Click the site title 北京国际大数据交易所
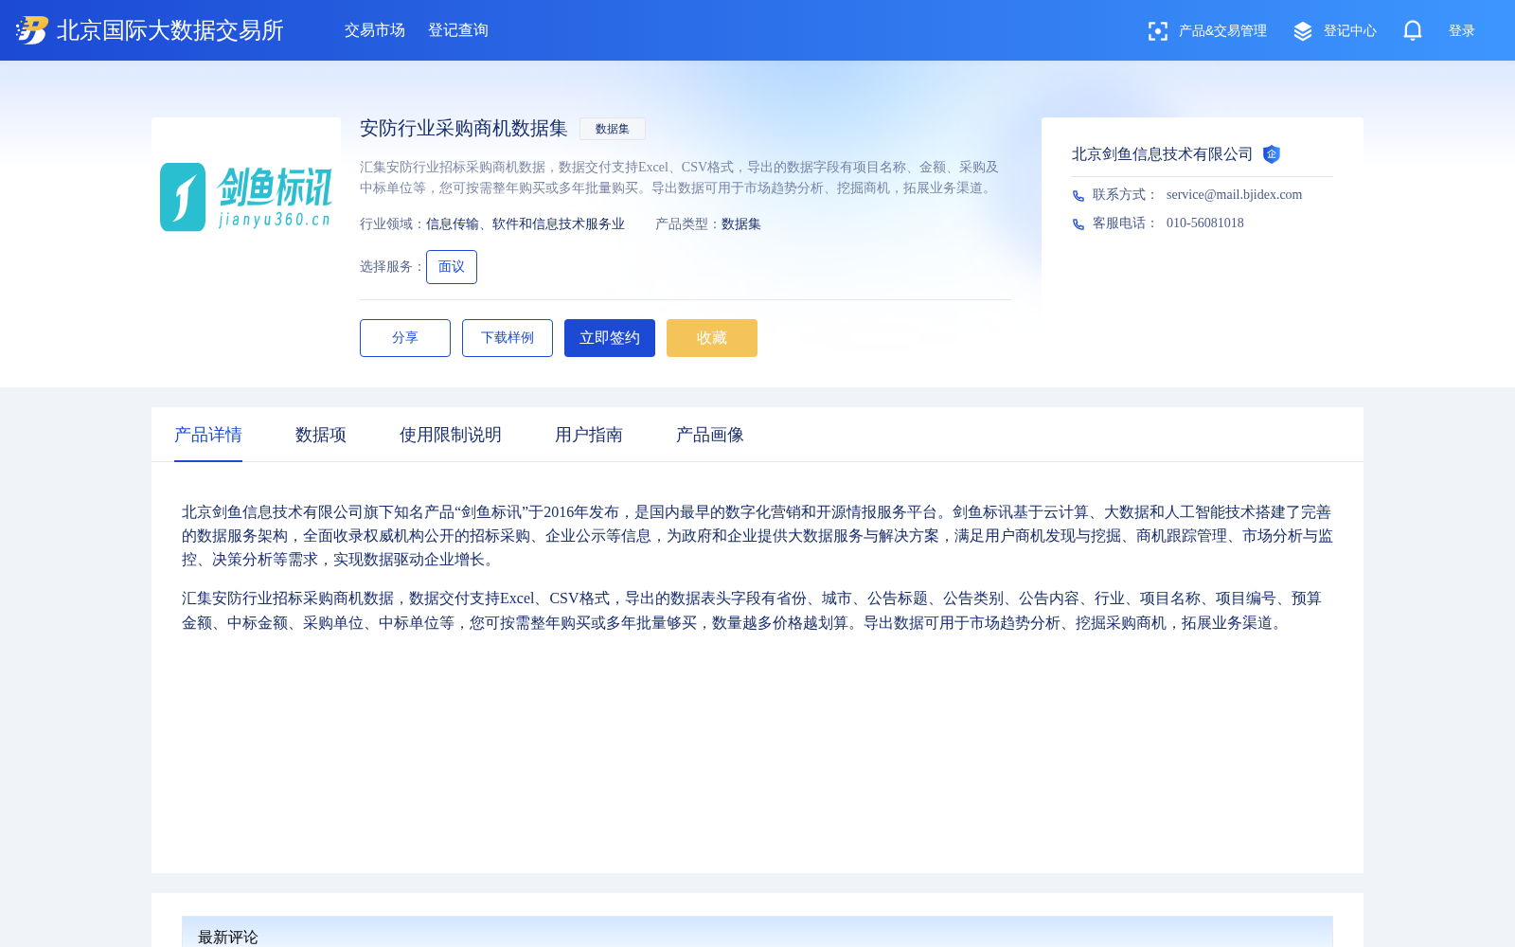Viewport: 1515px width, 947px height. coord(170,30)
